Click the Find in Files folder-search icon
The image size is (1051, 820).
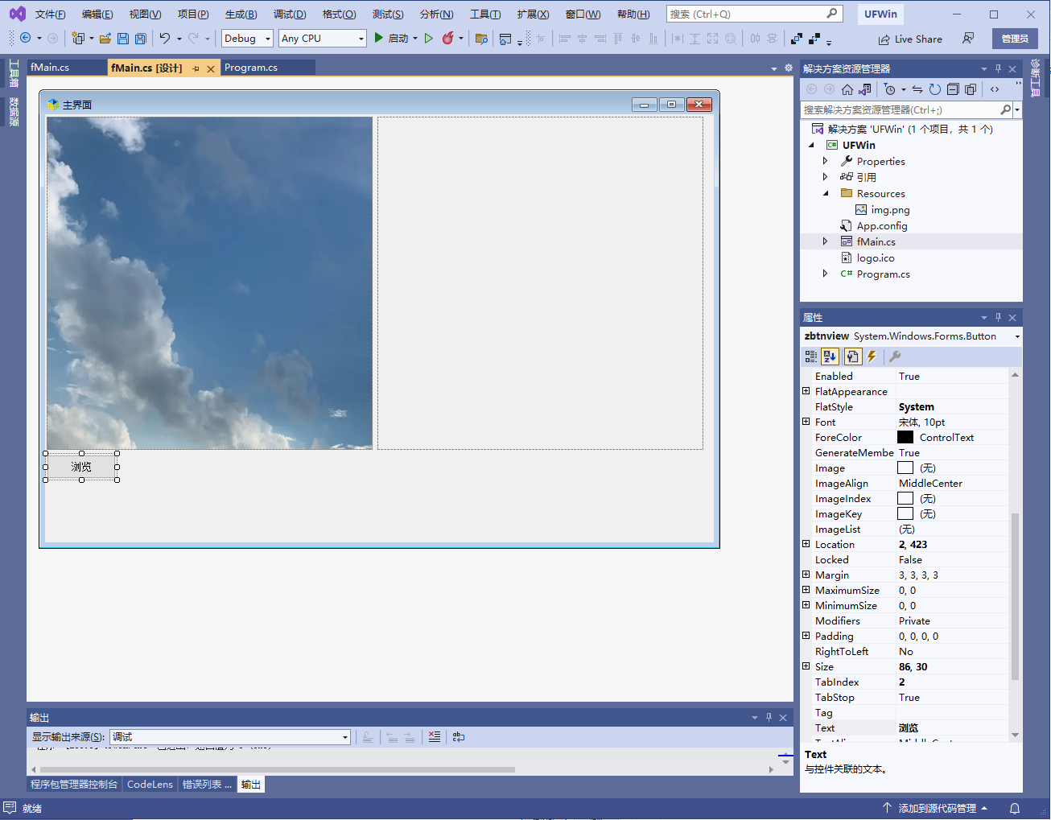pos(481,38)
